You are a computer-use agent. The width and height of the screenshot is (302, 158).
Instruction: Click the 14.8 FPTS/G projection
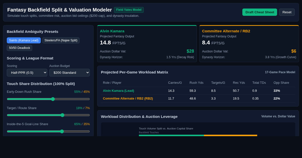tap(112, 43)
